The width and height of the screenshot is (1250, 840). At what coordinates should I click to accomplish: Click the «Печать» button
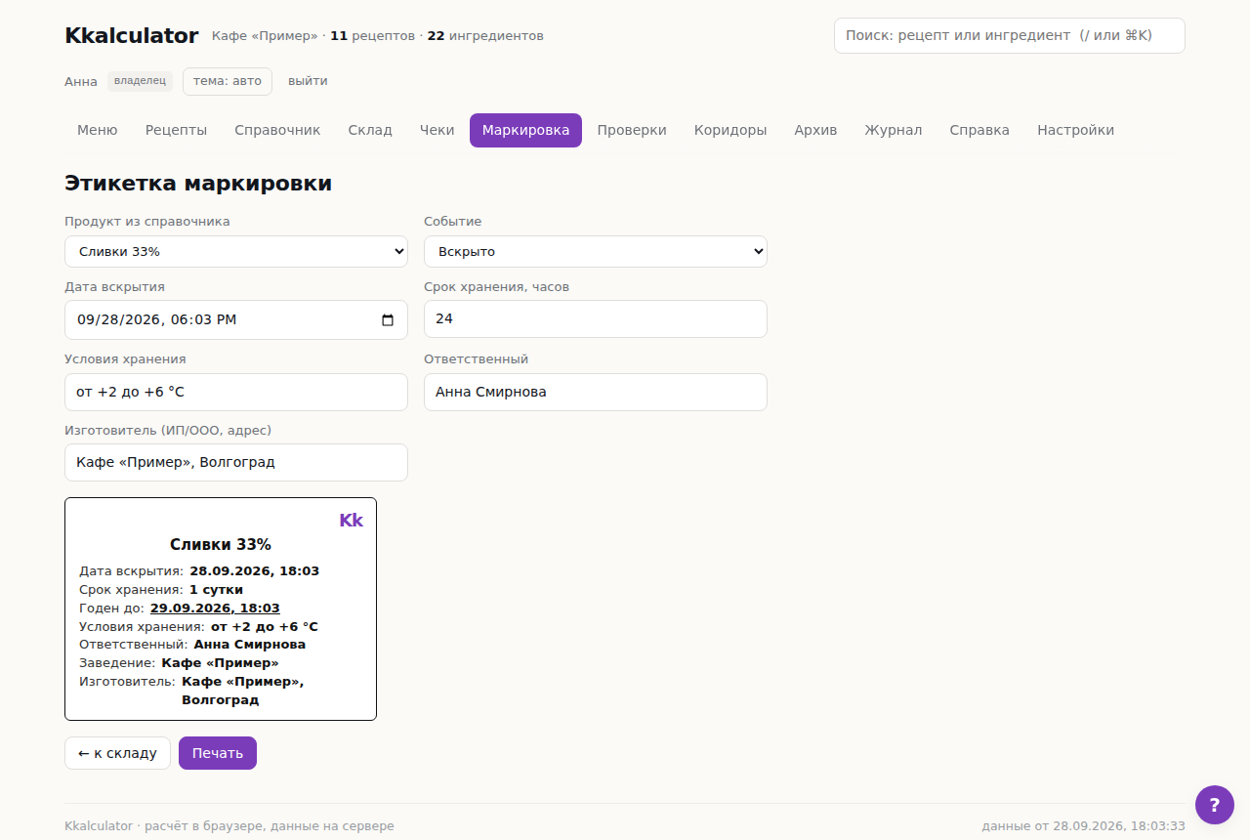[218, 753]
